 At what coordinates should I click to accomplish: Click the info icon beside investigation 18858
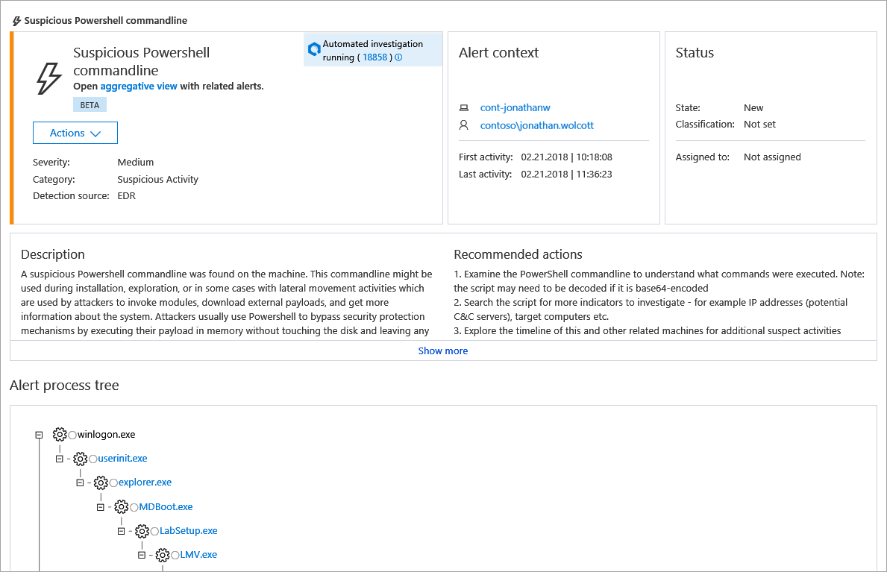[398, 57]
